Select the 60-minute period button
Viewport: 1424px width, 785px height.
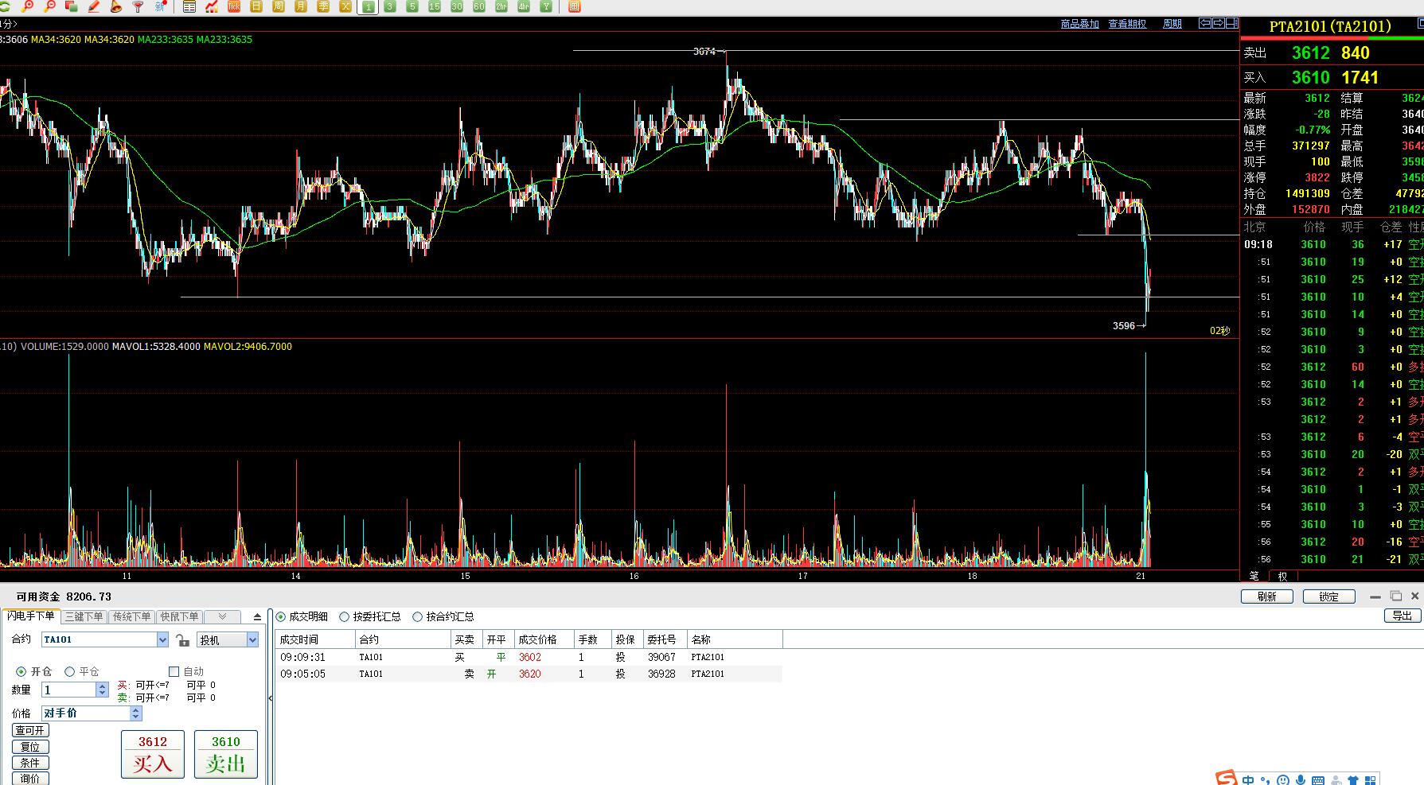[x=479, y=6]
